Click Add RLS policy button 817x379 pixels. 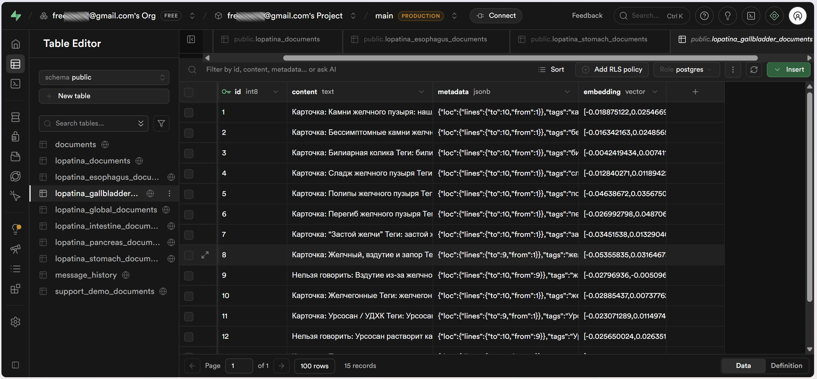tap(612, 69)
